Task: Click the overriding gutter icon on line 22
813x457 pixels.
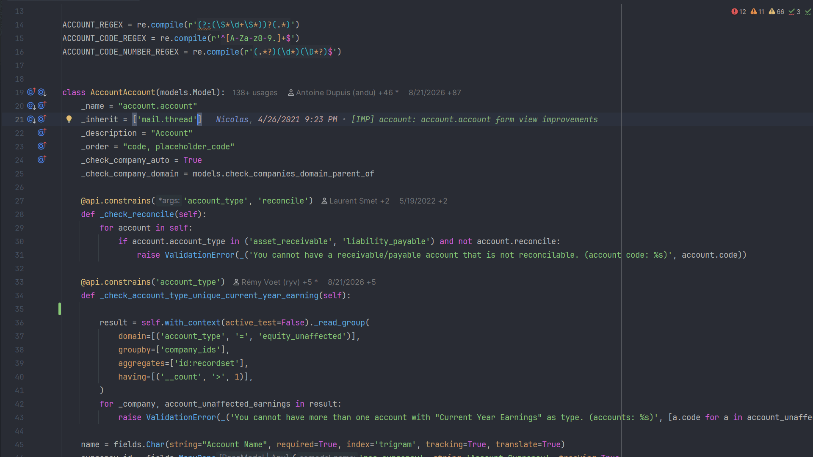Action: click(42, 132)
